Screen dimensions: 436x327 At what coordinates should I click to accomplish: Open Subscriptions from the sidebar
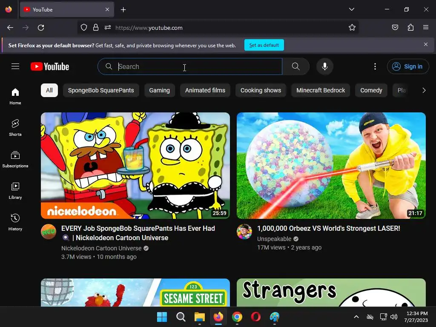point(15,159)
